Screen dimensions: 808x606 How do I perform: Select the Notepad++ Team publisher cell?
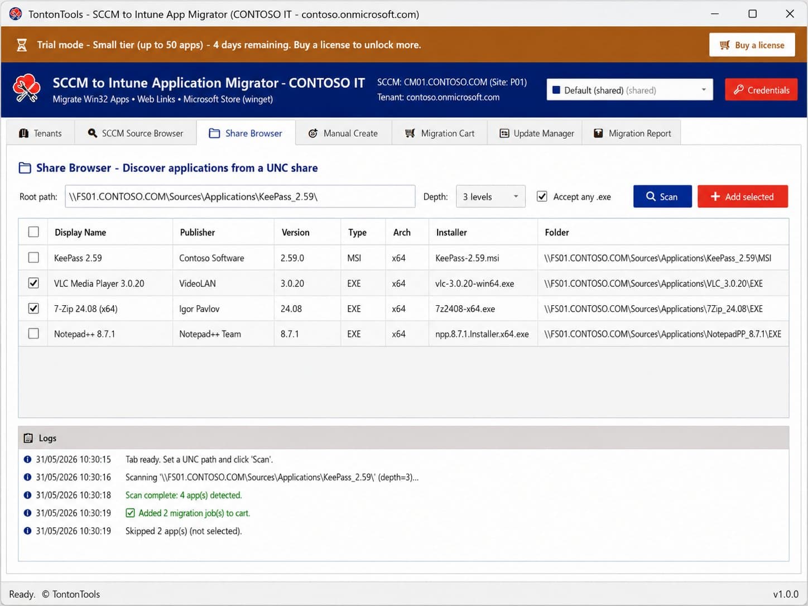pyautogui.click(x=223, y=334)
